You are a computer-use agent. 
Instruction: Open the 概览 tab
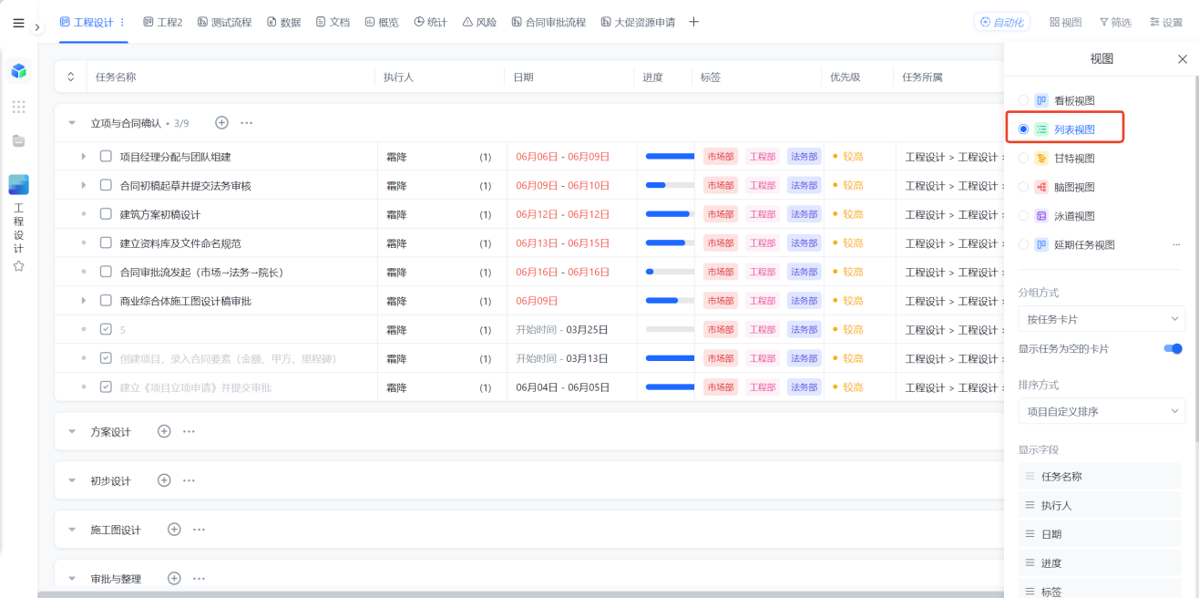[382, 22]
